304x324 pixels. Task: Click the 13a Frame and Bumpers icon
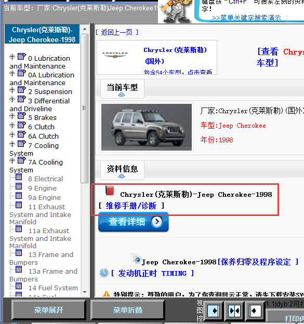pyautogui.click(x=19, y=269)
